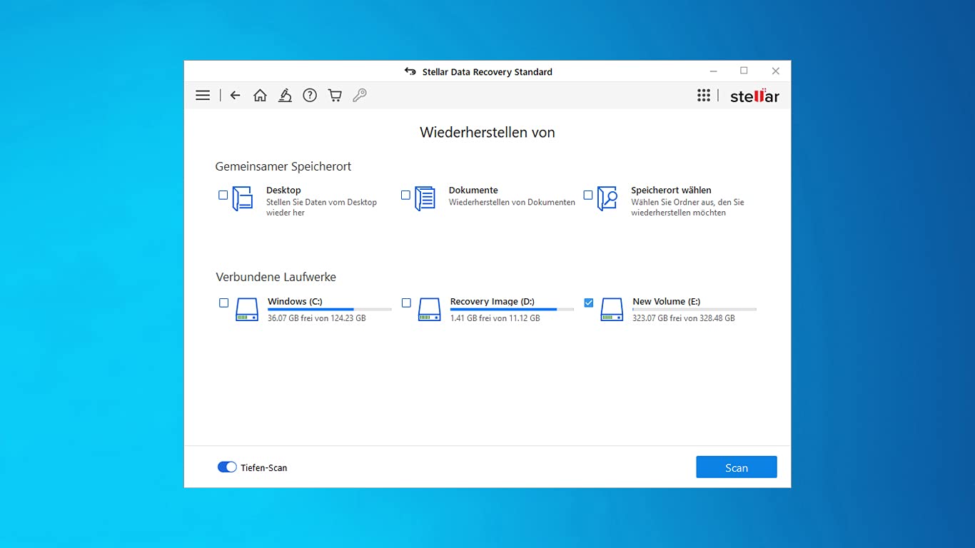975x548 pixels.
Task: Check the Dokumente checkbox
Action: coord(405,195)
